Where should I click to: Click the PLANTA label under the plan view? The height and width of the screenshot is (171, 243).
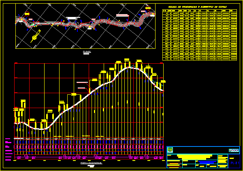point(87,52)
